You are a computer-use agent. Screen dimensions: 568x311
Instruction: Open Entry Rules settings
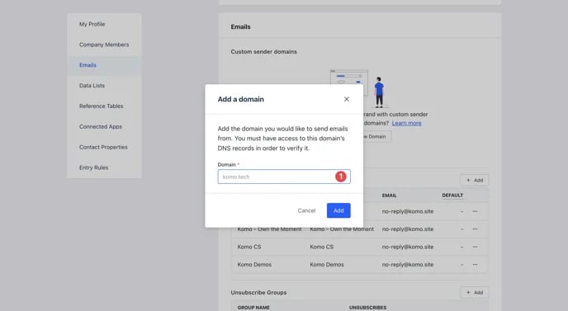(93, 167)
